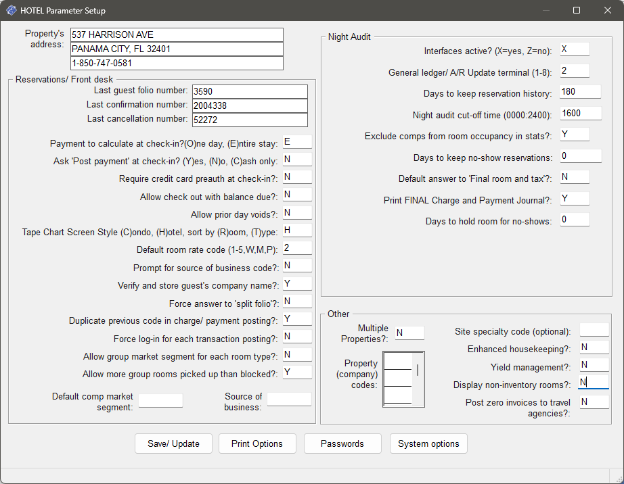Viewport: 624px width, 484px height.
Task: Select the Interfaces active field
Action: click(574, 49)
